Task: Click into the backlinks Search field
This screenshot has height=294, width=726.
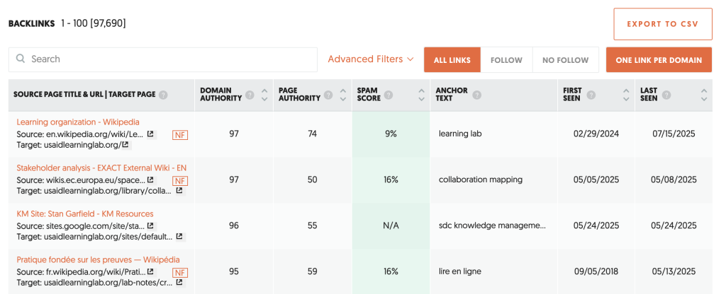Action: click(x=163, y=59)
